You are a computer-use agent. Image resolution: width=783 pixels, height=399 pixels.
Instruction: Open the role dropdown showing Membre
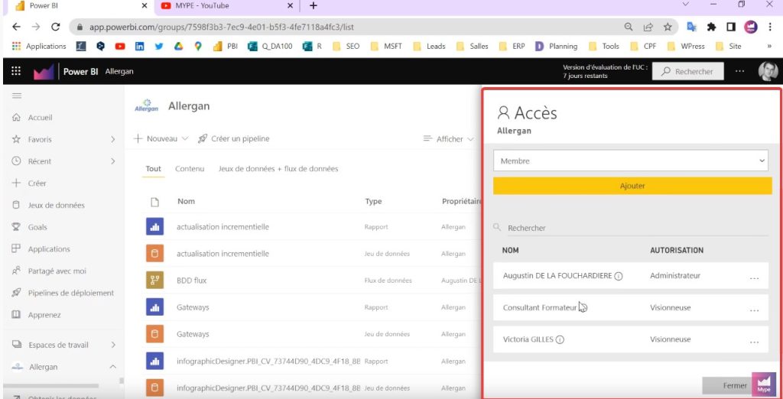tap(631, 161)
